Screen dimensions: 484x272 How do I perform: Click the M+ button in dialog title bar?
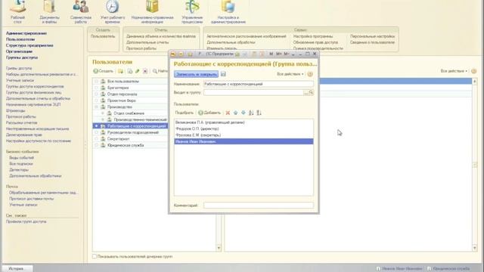click(x=279, y=54)
